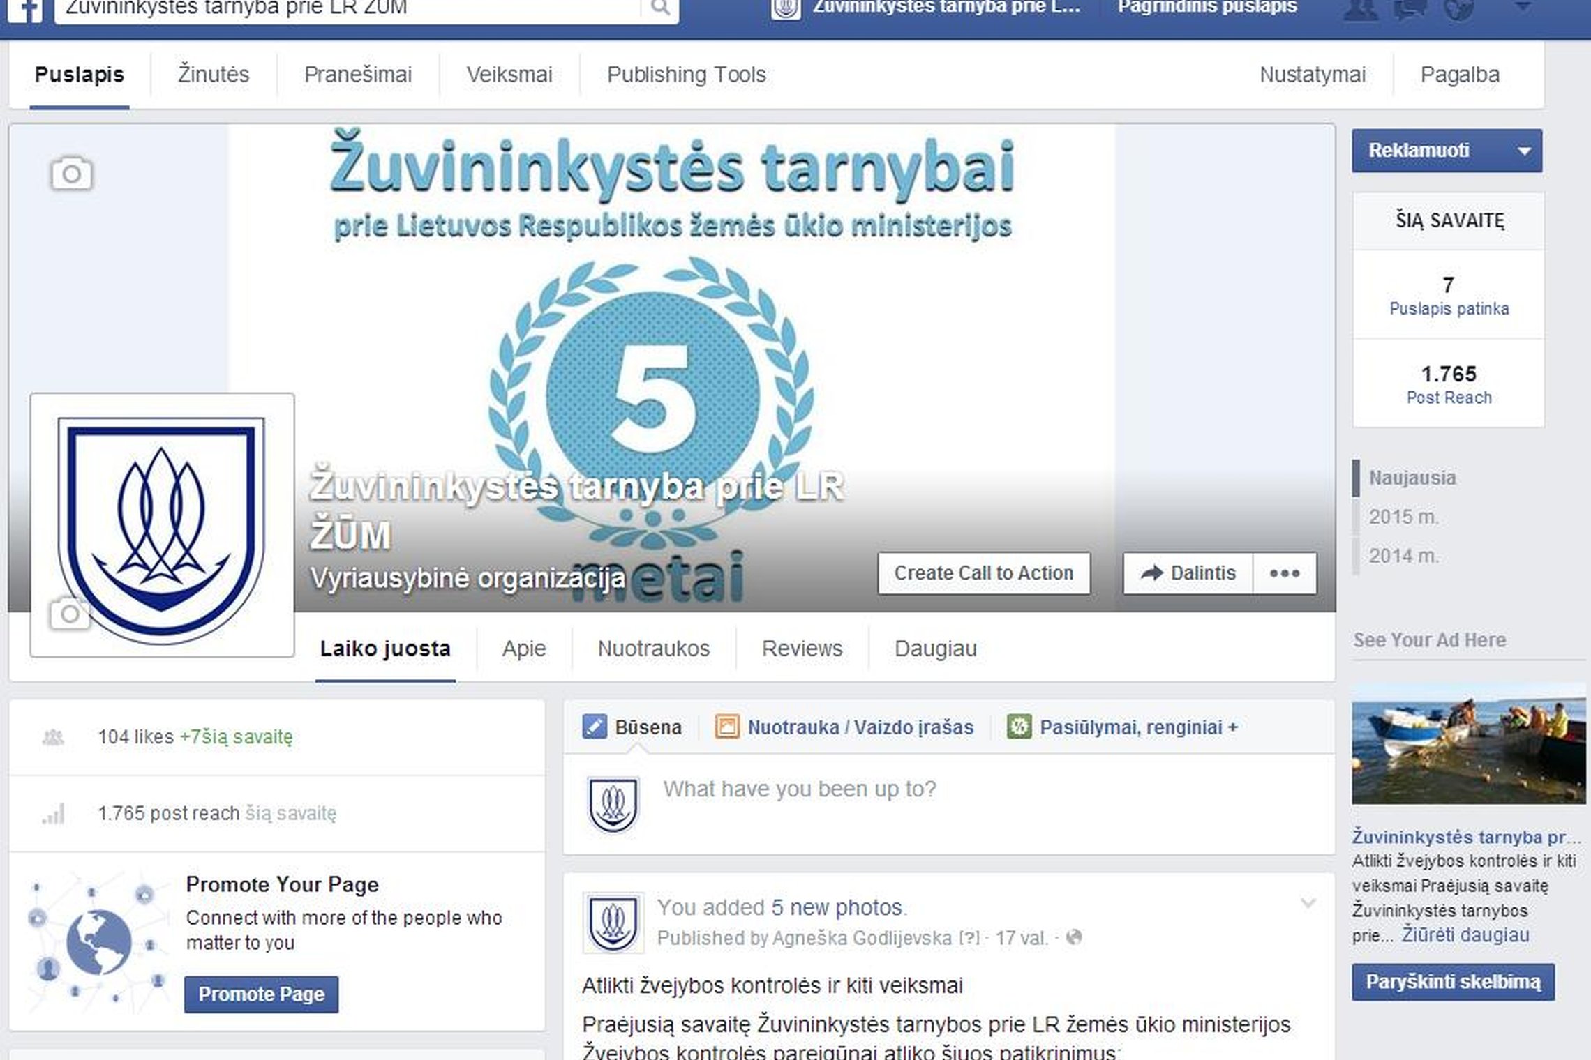This screenshot has width=1591, height=1060.
Task: Click the 5 new photos link
Action: [837, 907]
